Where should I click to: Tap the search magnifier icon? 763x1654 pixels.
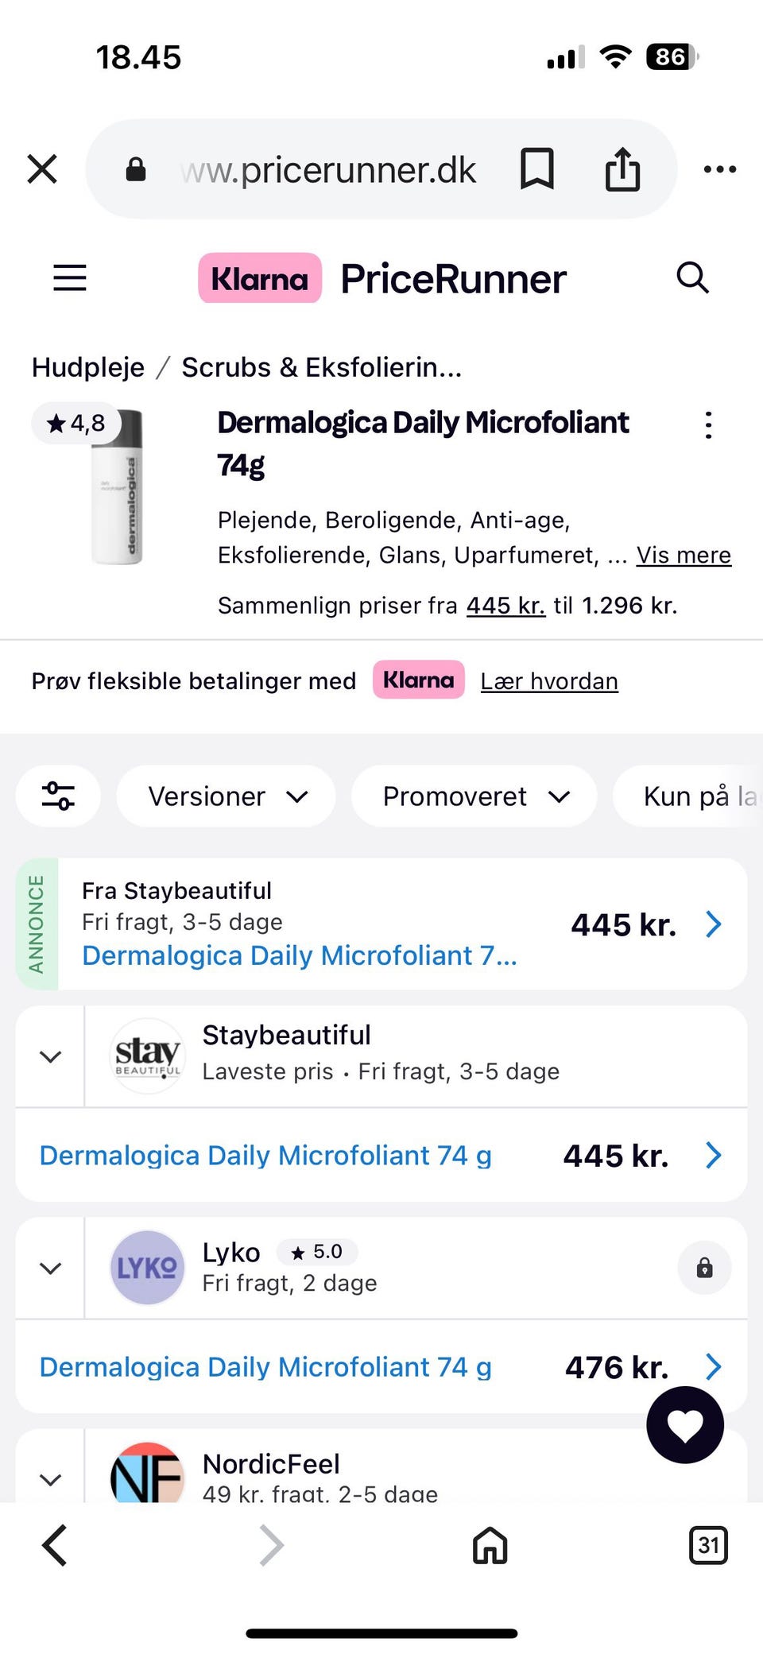(x=692, y=277)
